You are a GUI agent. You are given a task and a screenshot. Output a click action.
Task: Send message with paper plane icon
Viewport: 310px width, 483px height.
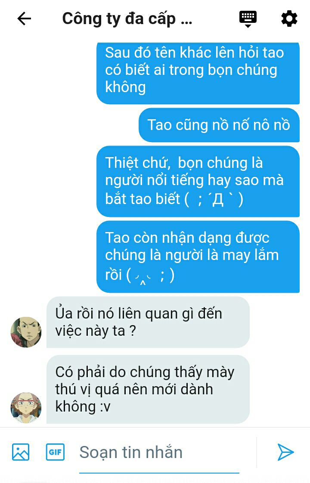[285, 452]
